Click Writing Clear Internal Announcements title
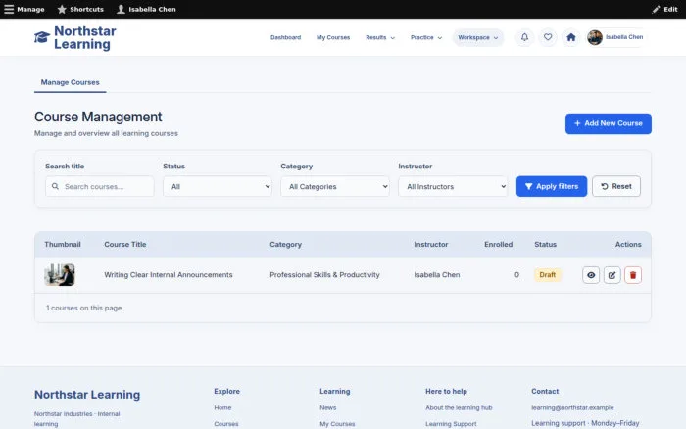 click(x=169, y=275)
